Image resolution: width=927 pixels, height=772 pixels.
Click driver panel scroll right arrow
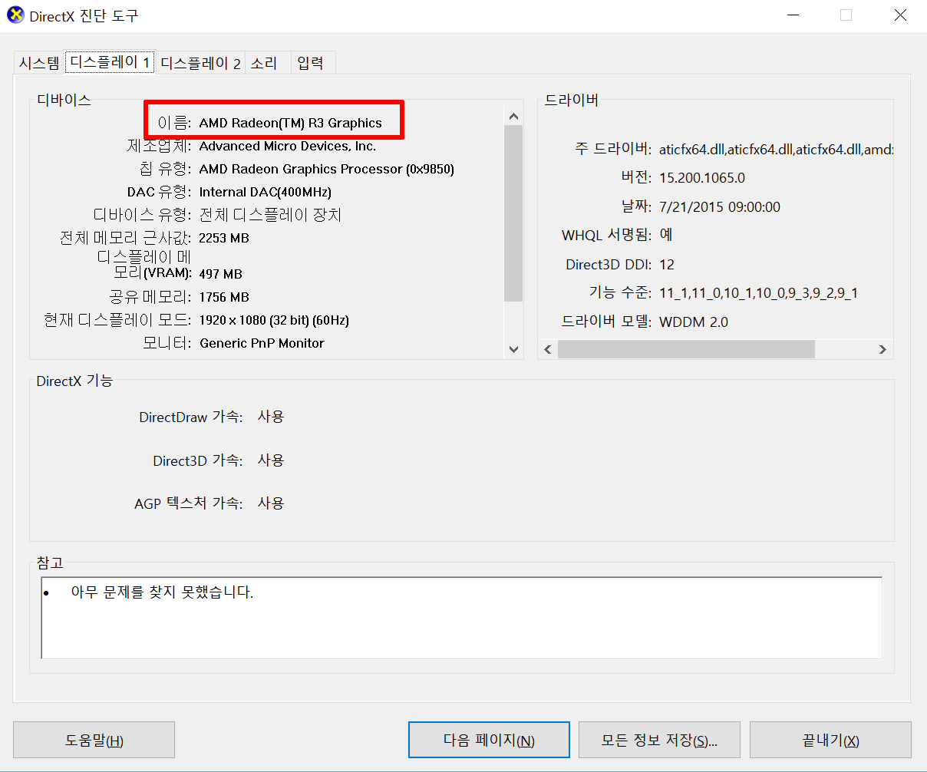[882, 349]
